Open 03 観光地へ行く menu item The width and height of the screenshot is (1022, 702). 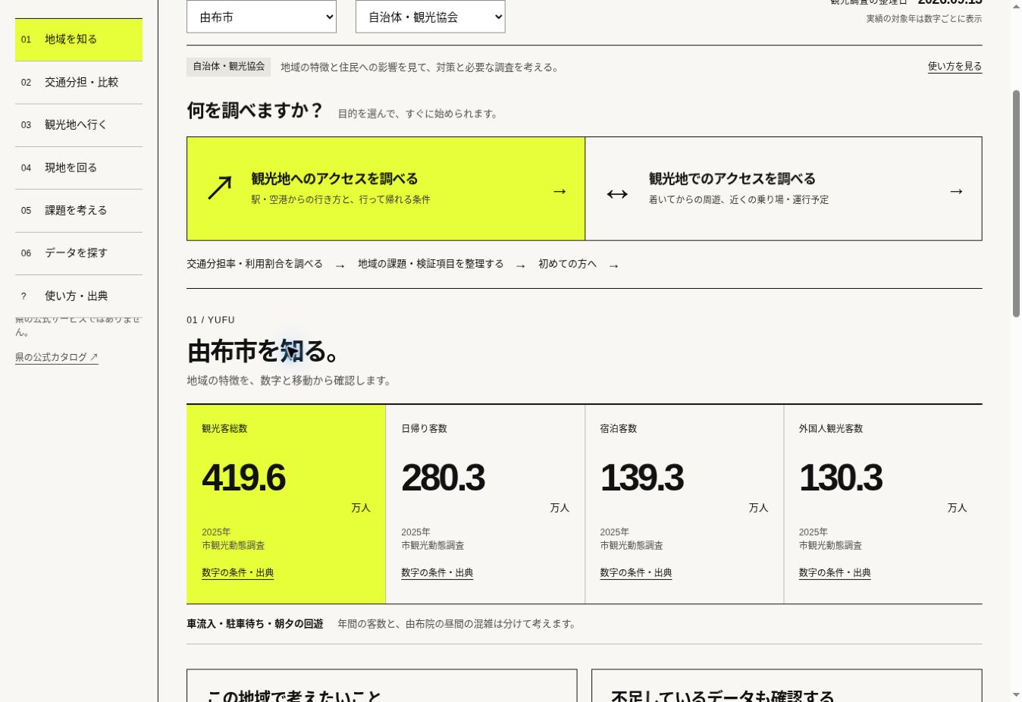(79, 125)
